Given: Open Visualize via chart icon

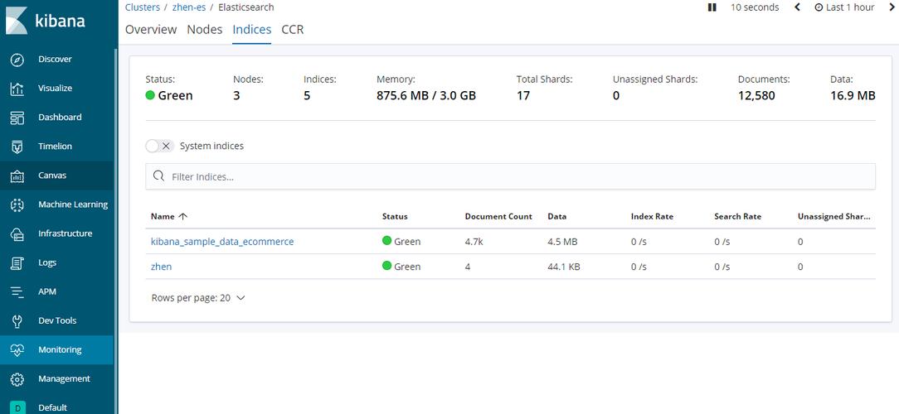Looking at the screenshot, I should pos(17,89).
